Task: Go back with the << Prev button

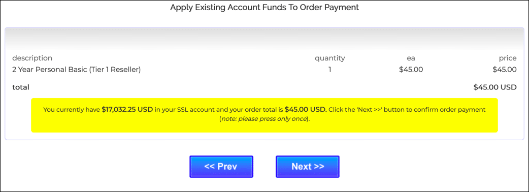Action: click(x=221, y=167)
